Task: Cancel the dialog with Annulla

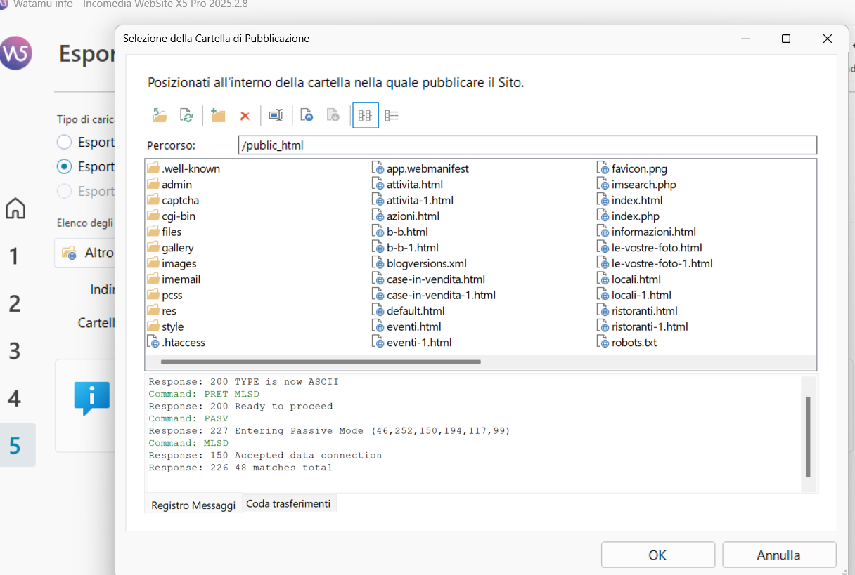Action: (778, 555)
